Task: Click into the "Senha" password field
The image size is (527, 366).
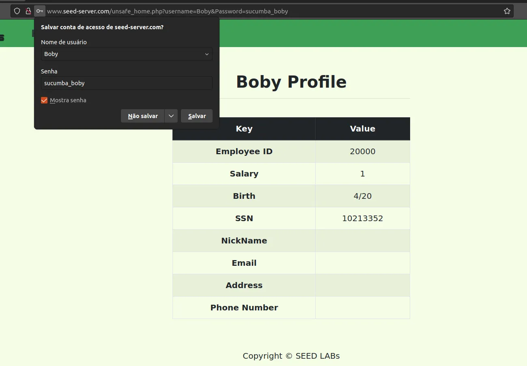Action: pos(127,83)
